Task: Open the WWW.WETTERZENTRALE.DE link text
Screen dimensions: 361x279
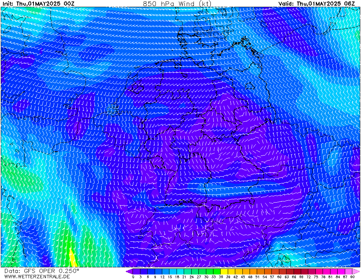Action: click(x=37, y=276)
